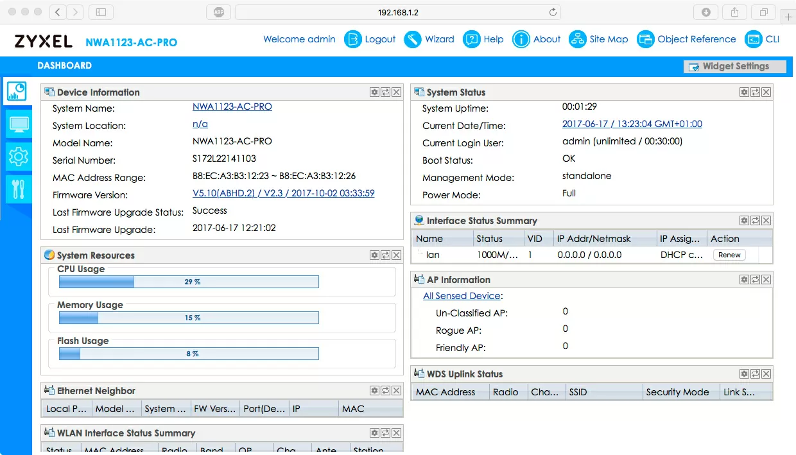Refresh the Ethernet Neighbor widget
This screenshot has width=796, height=455.
pyautogui.click(x=386, y=391)
